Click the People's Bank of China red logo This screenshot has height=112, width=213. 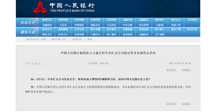(40, 7)
